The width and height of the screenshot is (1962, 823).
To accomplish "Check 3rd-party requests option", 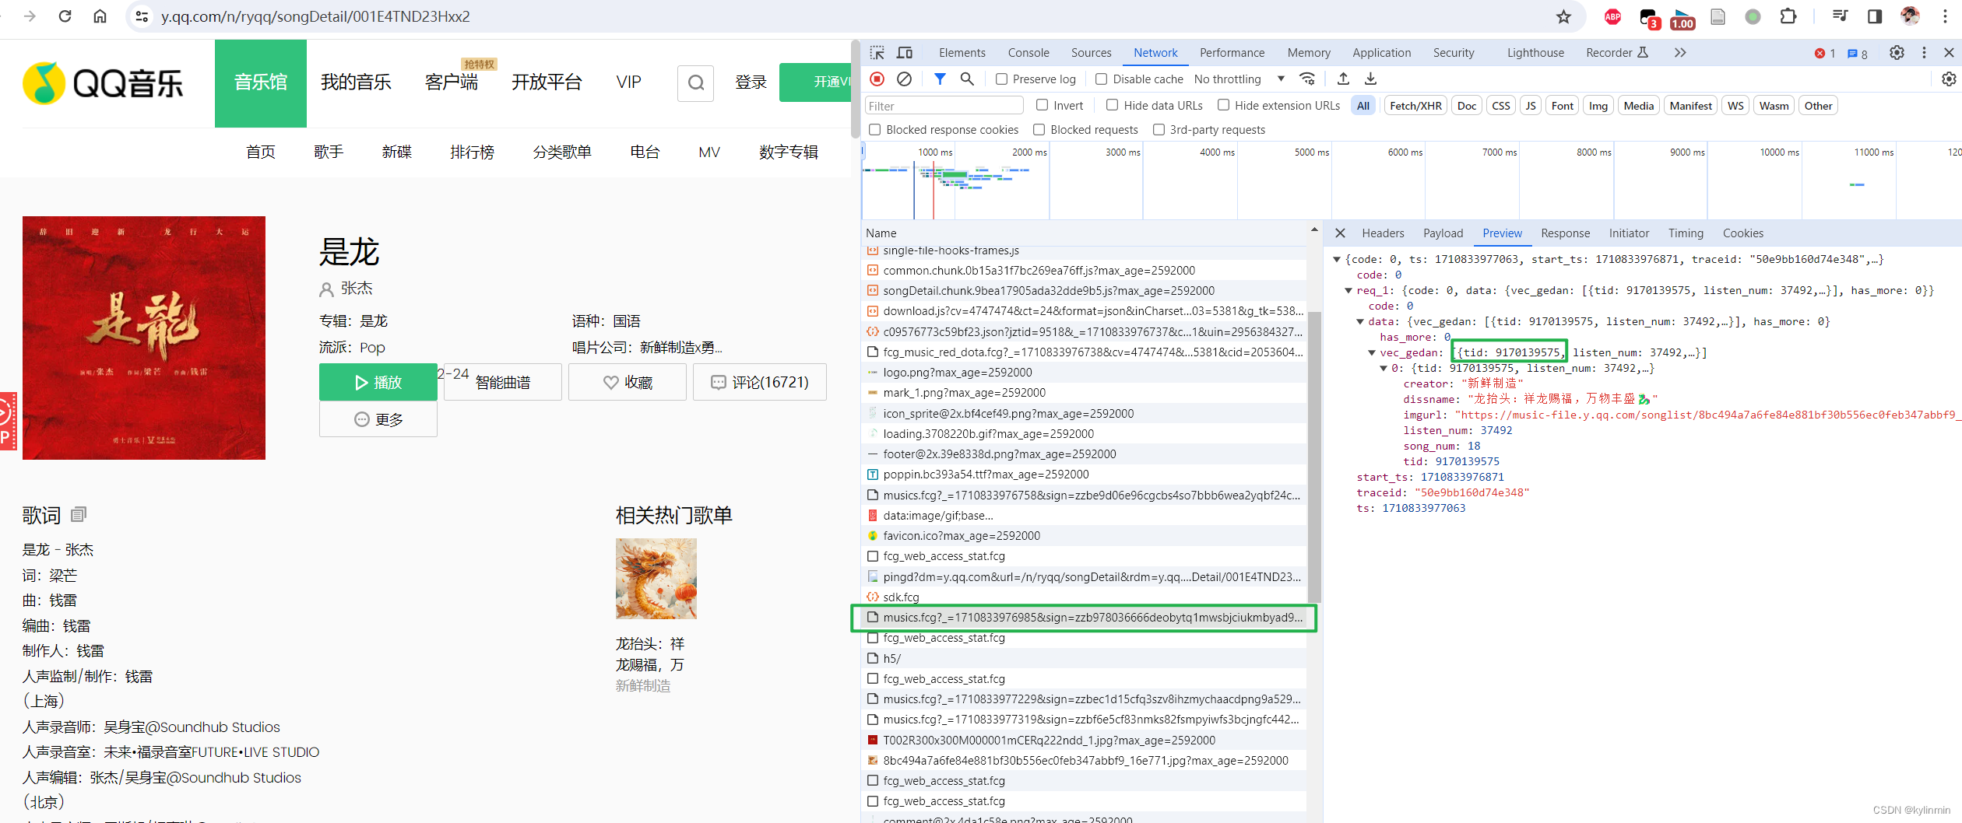I will 1159,129.
